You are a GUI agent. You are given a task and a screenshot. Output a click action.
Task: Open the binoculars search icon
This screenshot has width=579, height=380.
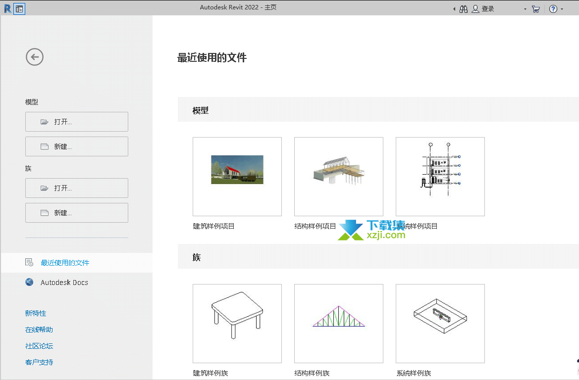pos(464,9)
